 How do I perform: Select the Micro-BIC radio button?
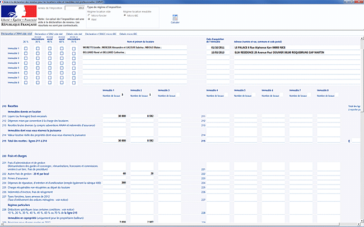tap(125, 16)
